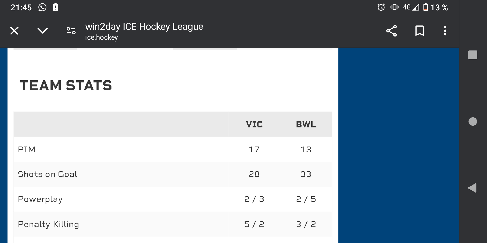Screen dimensions: 487x243
Task: Tap the VIC column header
Action: pyautogui.click(x=254, y=125)
